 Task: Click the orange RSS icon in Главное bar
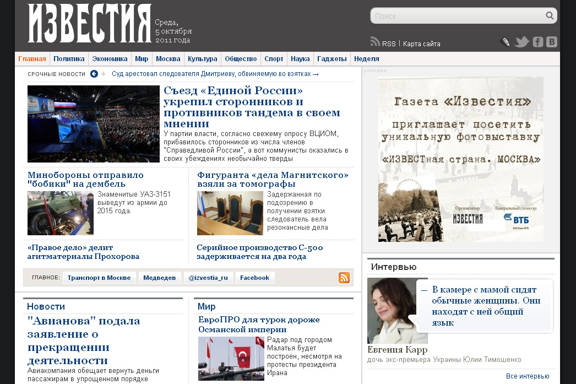pyautogui.click(x=344, y=278)
